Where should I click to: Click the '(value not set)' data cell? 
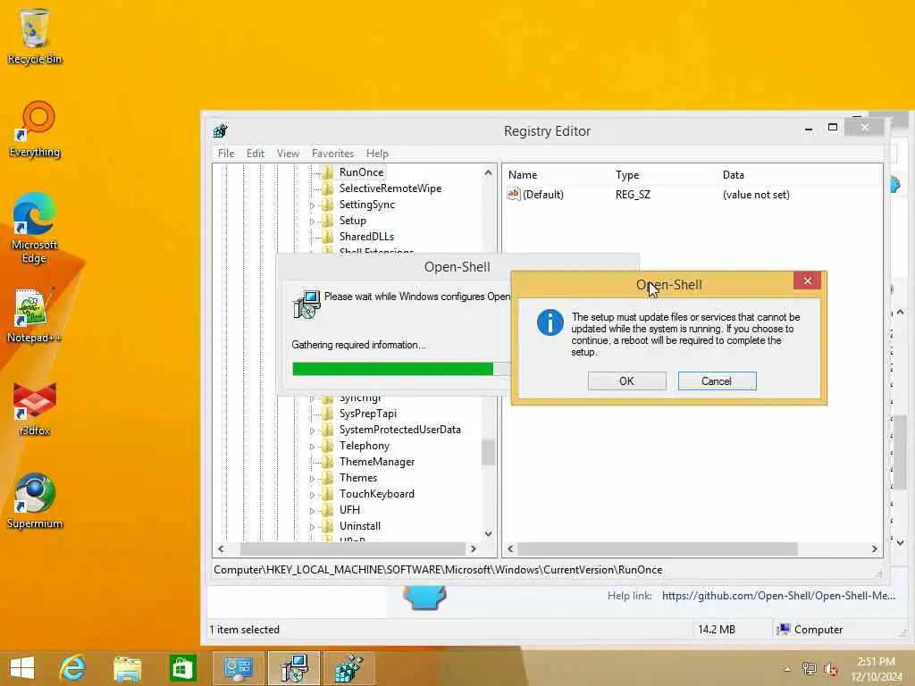click(x=756, y=195)
